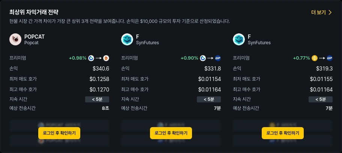Screen dimensions: 342x153
Task: Open the 더 보기 link
Action: click(319, 12)
